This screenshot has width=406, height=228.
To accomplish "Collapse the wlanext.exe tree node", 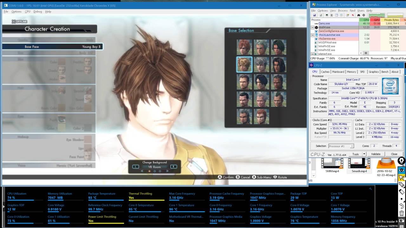I will coord(313,54).
